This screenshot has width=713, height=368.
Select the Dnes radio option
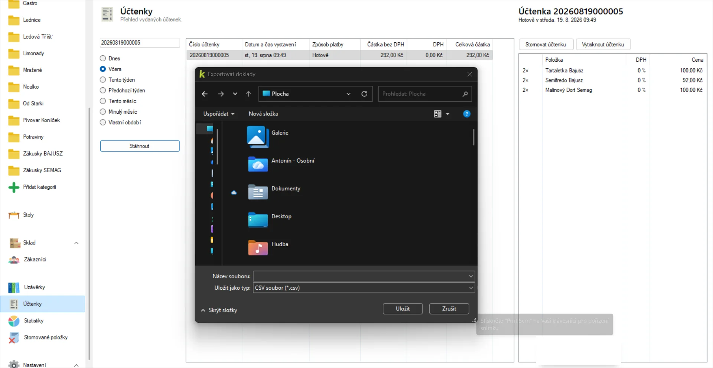coord(103,58)
